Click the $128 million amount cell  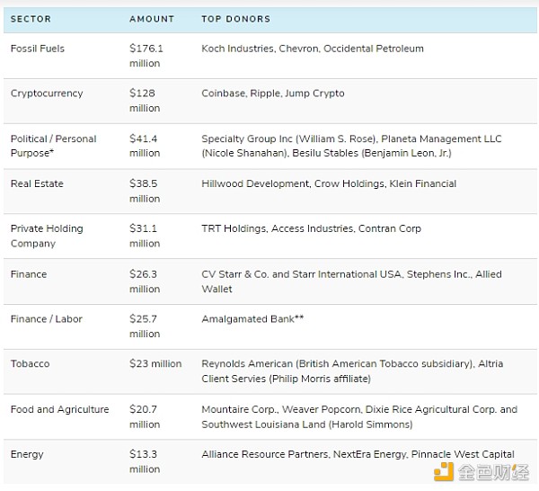pyautogui.click(x=145, y=101)
